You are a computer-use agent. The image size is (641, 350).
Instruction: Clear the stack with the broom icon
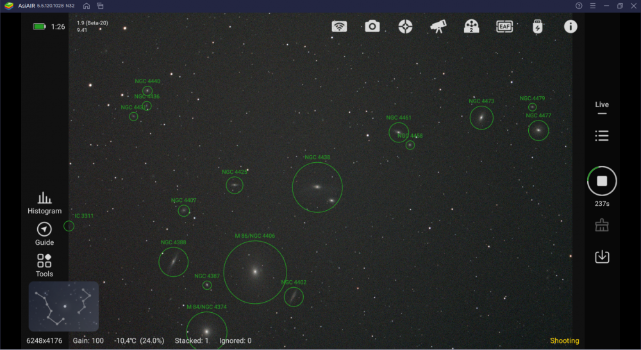[x=602, y=225]
